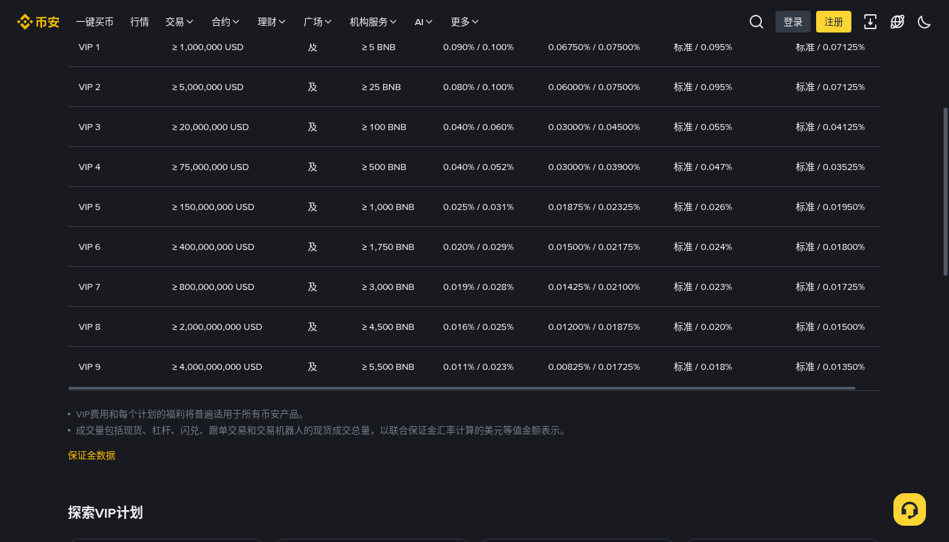This screenshot has height=542, width=949.
Task: Open the app download icon
Action: coord(870,22)
